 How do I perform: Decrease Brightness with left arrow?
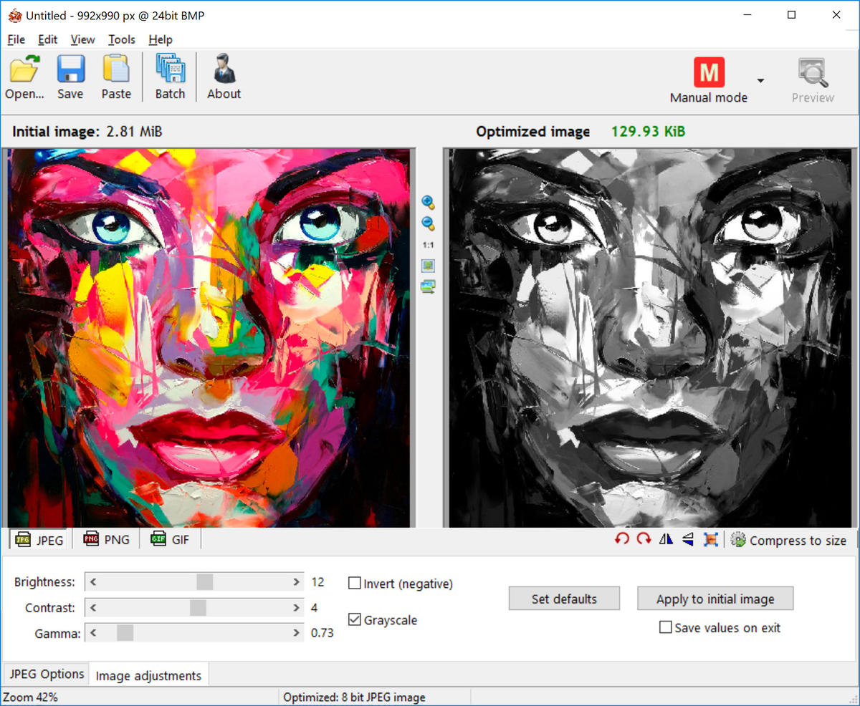point(93,582)
